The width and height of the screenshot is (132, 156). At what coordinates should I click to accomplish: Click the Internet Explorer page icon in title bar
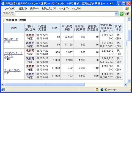click(3, 4)
